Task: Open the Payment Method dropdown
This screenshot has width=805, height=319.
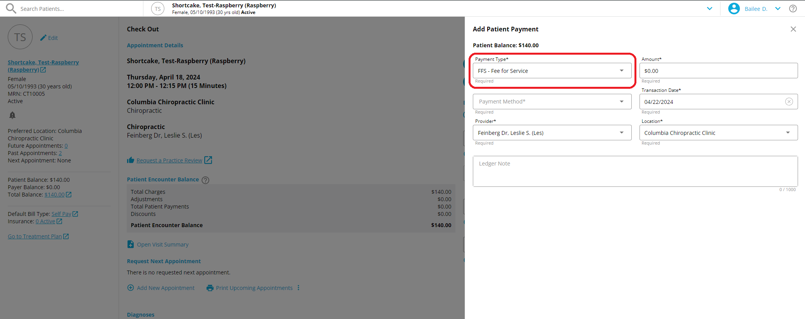Action: click(x=552, y=102)
